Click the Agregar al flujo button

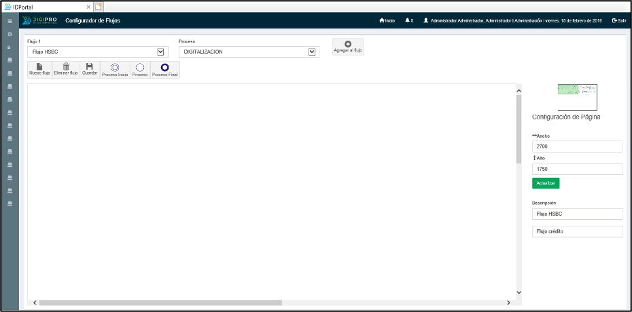pos(348,47)
